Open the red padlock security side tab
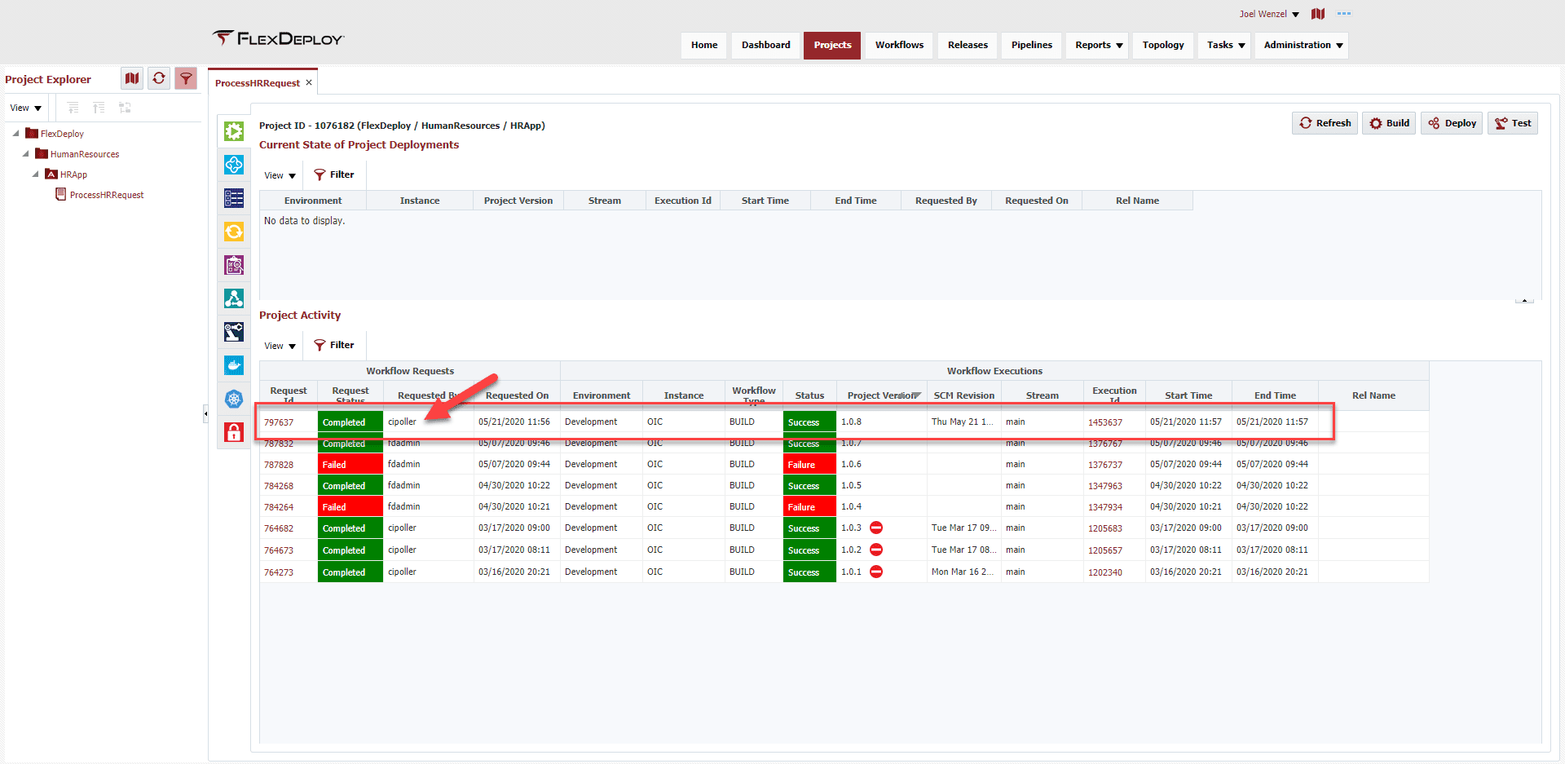The image size is (1565, 764). point(234,432)
